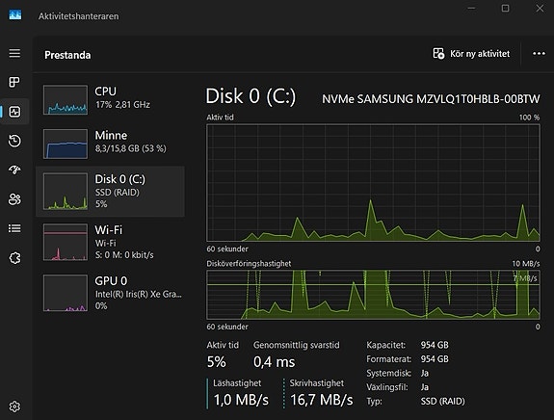Open the Services puzzle-piece icon

(x=14, y=258)
